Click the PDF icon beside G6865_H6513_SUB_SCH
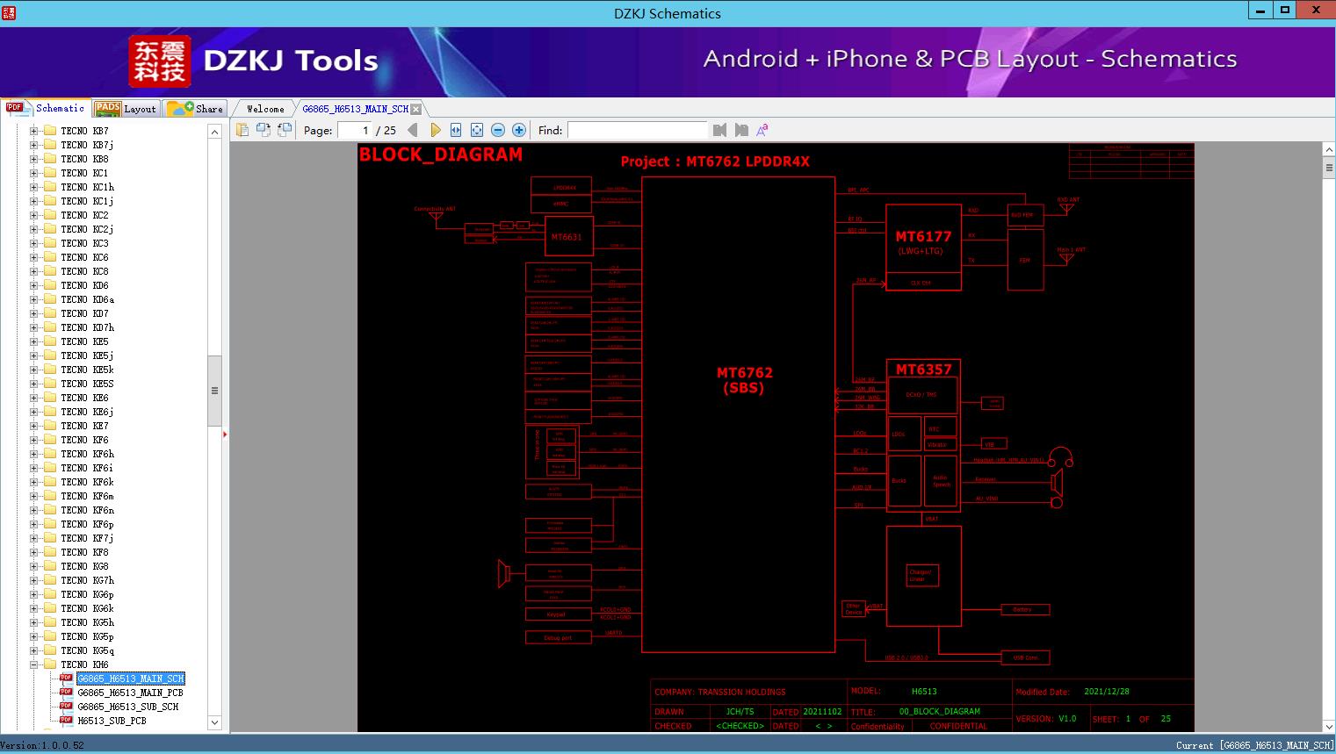 [66, 707]
